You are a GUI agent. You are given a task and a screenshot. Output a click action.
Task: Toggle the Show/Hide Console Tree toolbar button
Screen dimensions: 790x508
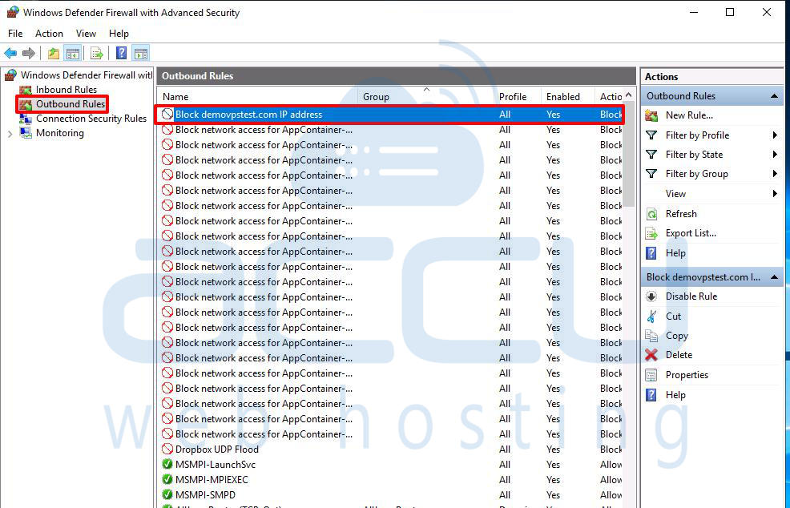[x=73, y=54]
